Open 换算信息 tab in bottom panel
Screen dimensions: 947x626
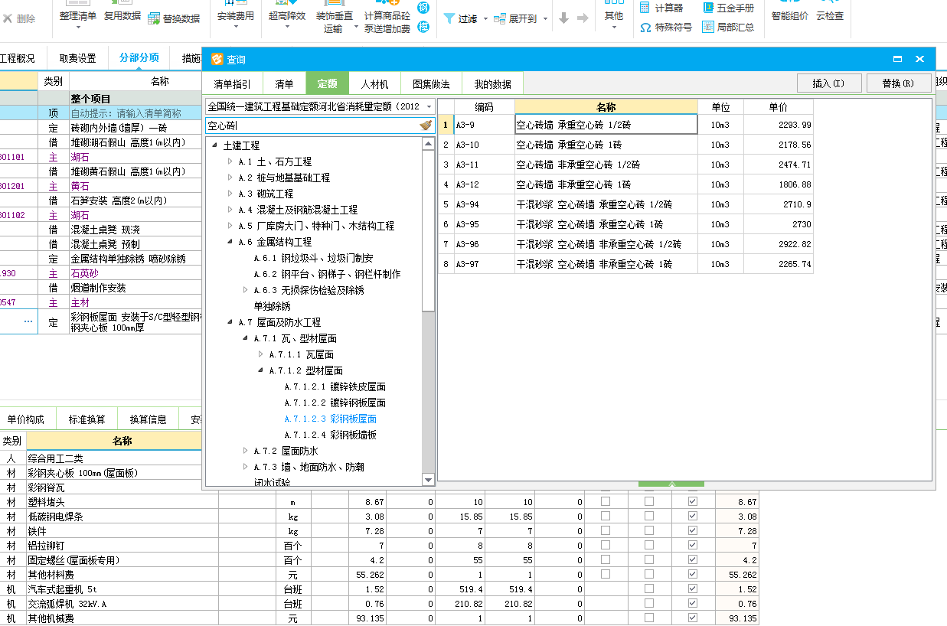149,419
